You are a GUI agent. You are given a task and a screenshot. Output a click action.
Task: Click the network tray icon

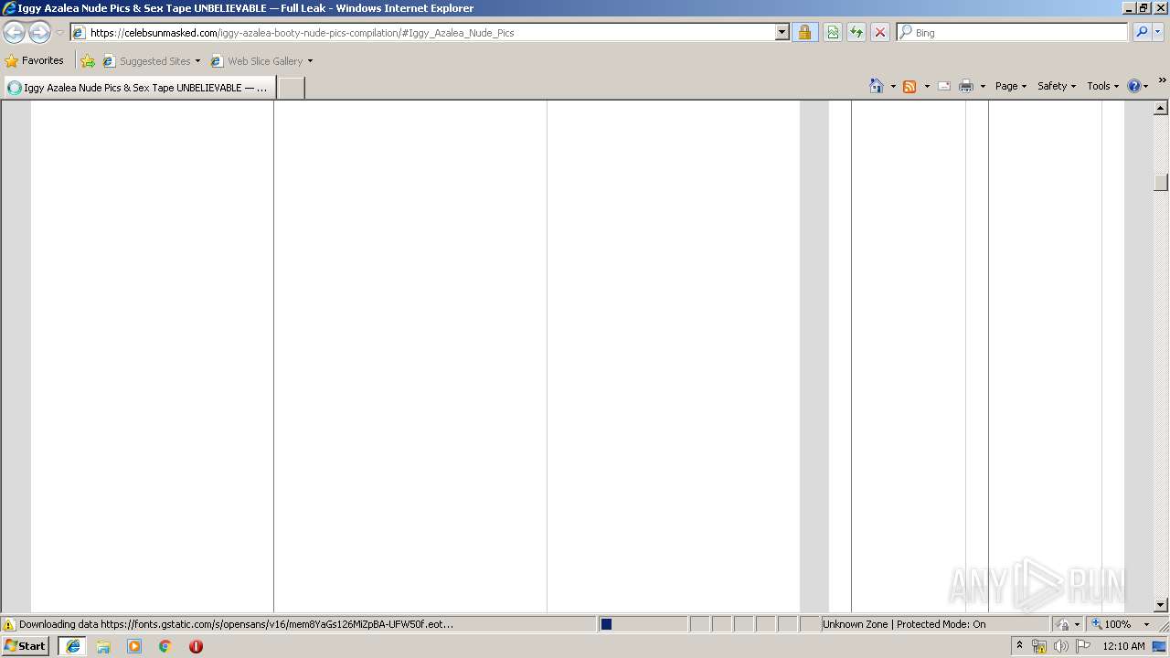pos(1039,646)
